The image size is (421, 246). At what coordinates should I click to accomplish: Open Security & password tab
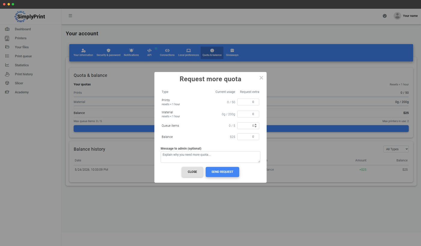point(109,53)
